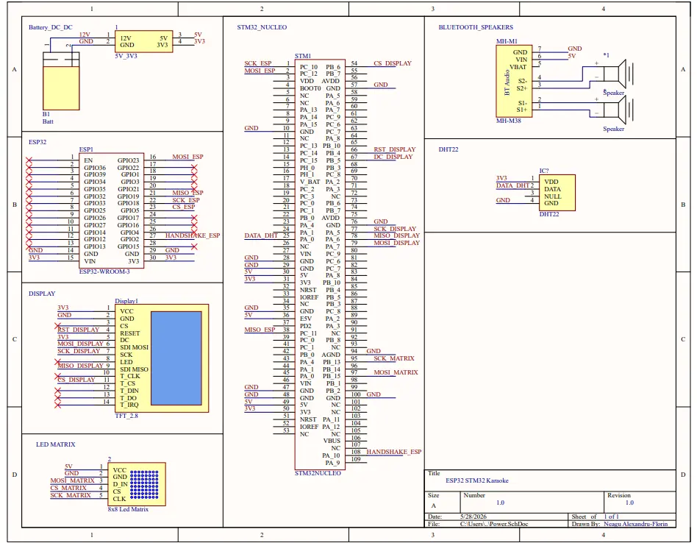The height and width of the screenshot is (543, 697).
Task: Click the SCK_MATRIX net label at STM32 pin 95
Action: coord(394,358)
